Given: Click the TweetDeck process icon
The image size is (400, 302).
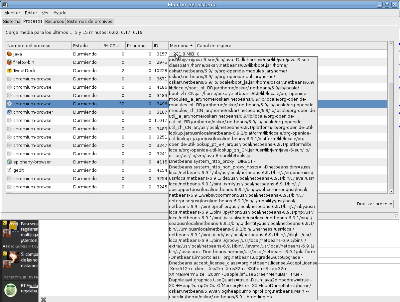Looking at the screenshot, I should pyautogui.click(x=9, y=70).
